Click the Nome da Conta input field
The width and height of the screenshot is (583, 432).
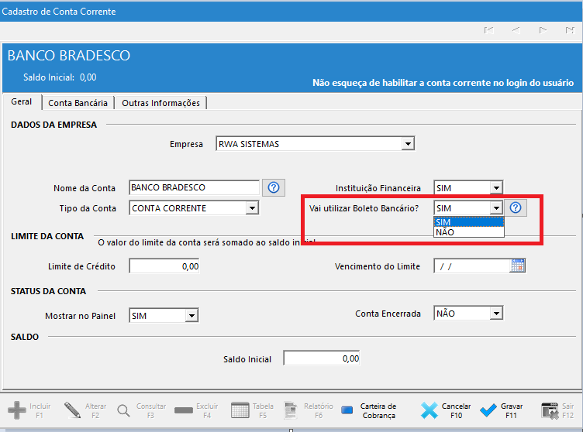click(x=194, y=187)
